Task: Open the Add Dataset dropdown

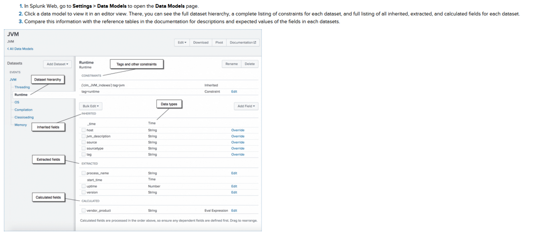Action: click(x=57, y=64)
